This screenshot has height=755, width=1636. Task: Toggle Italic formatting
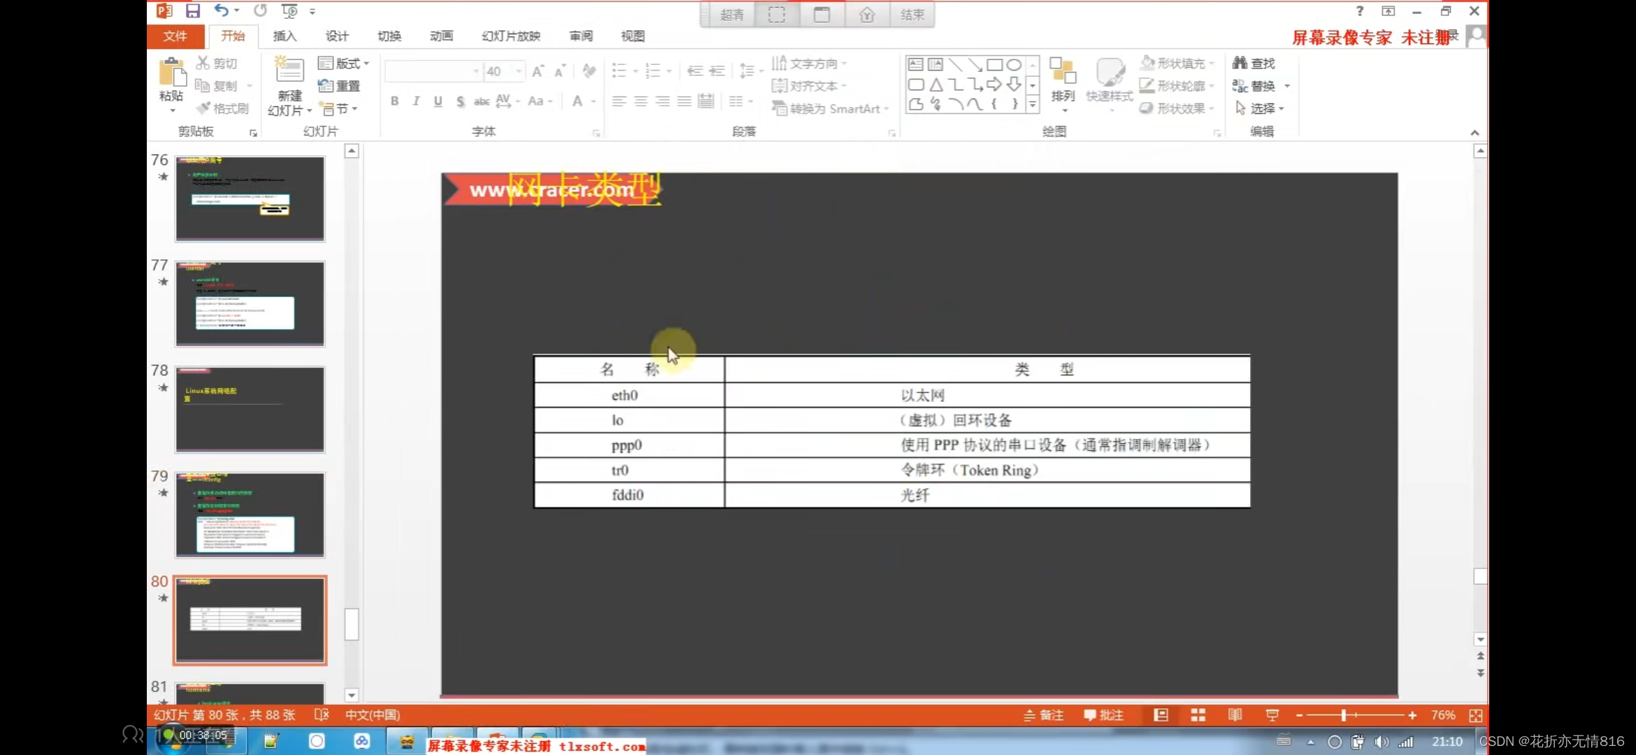[416, 101]
